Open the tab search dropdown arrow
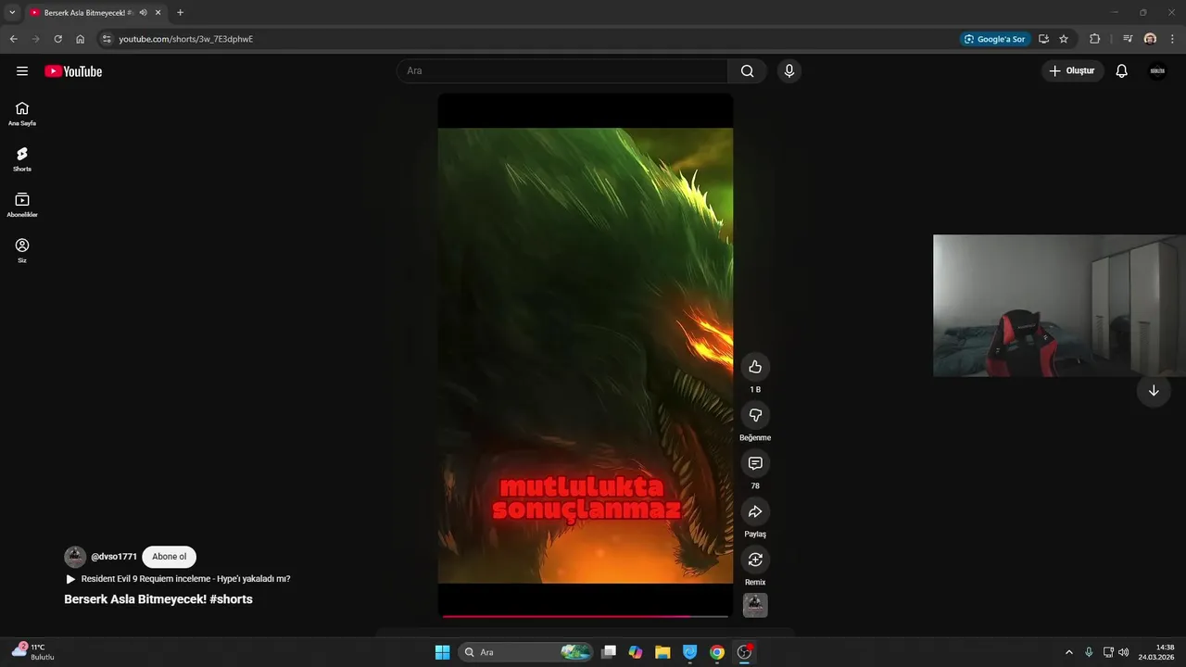 pos(12,13)
